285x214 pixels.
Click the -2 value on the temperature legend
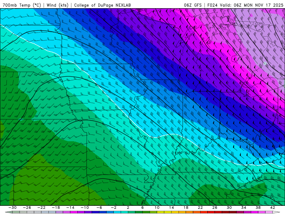[x=114, y=208]
